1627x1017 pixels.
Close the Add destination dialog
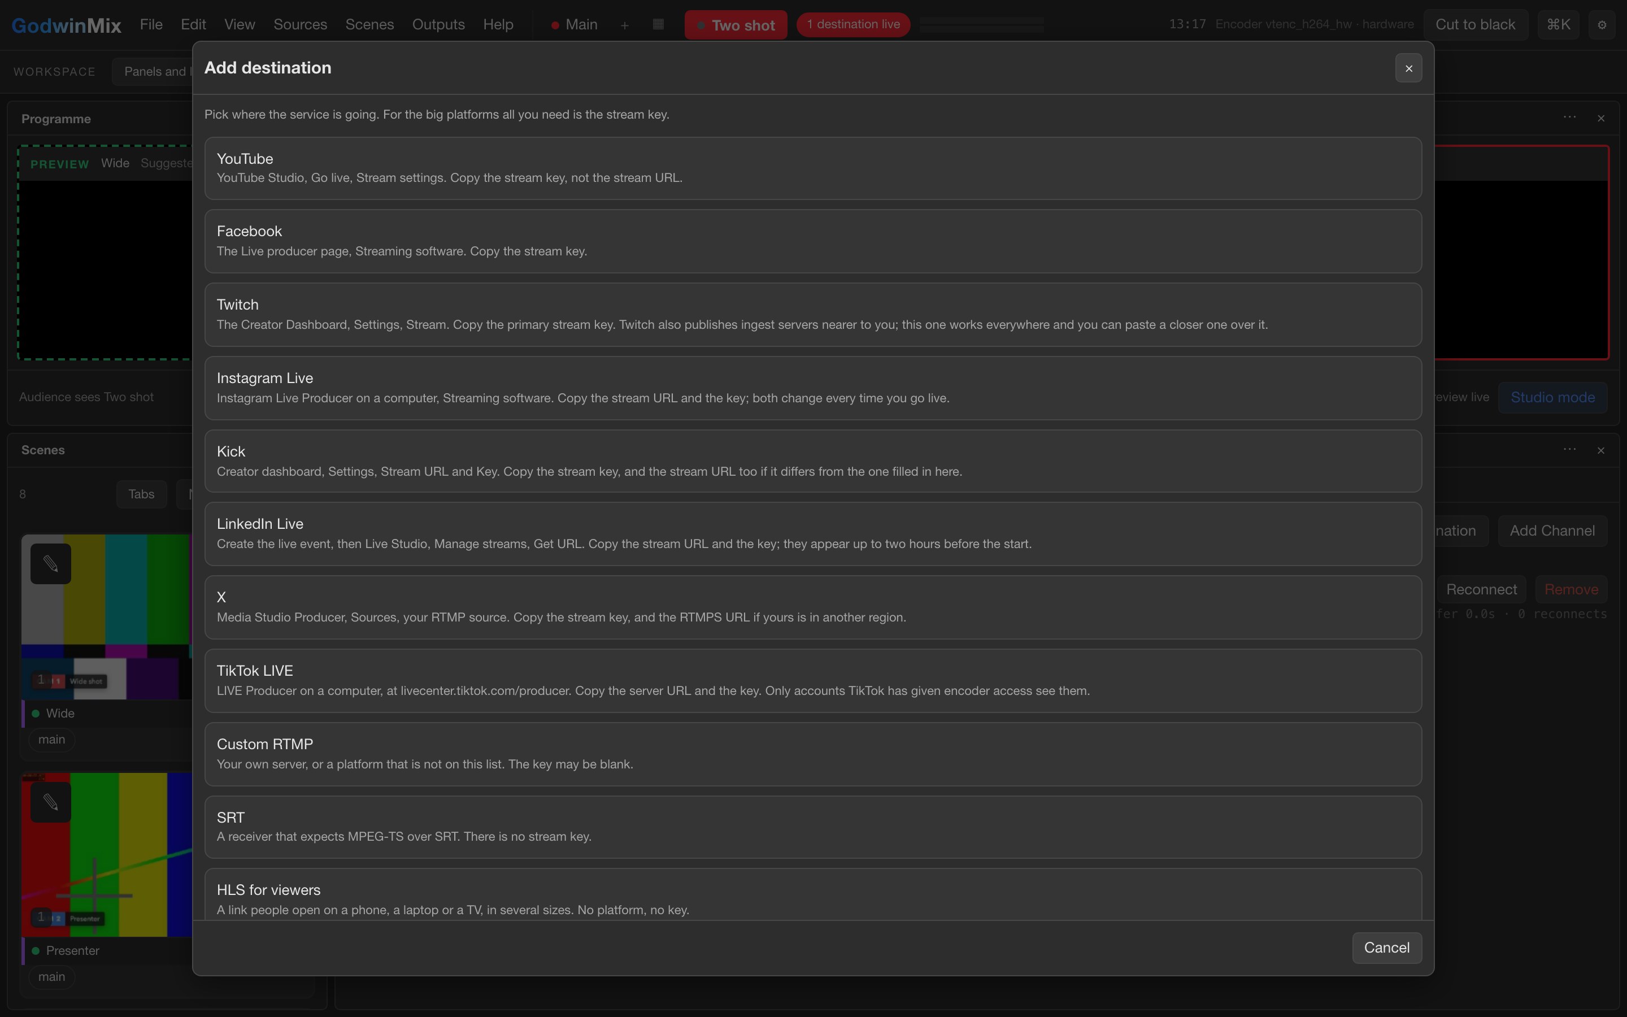(1408, 68)
